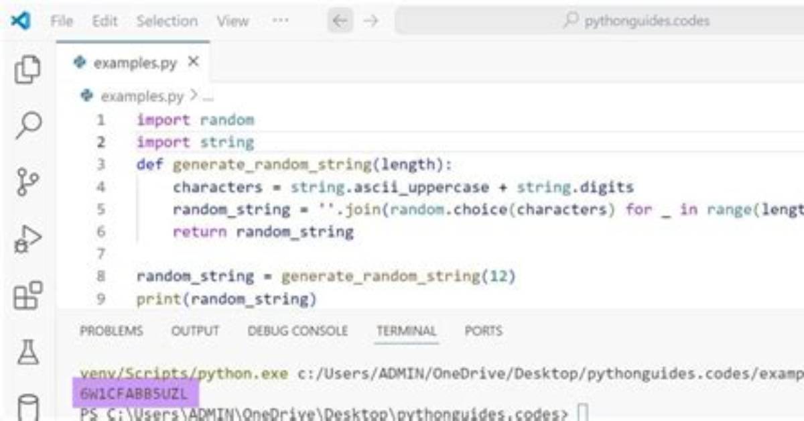Open the Run and Debug view

[x=27, y=239]
